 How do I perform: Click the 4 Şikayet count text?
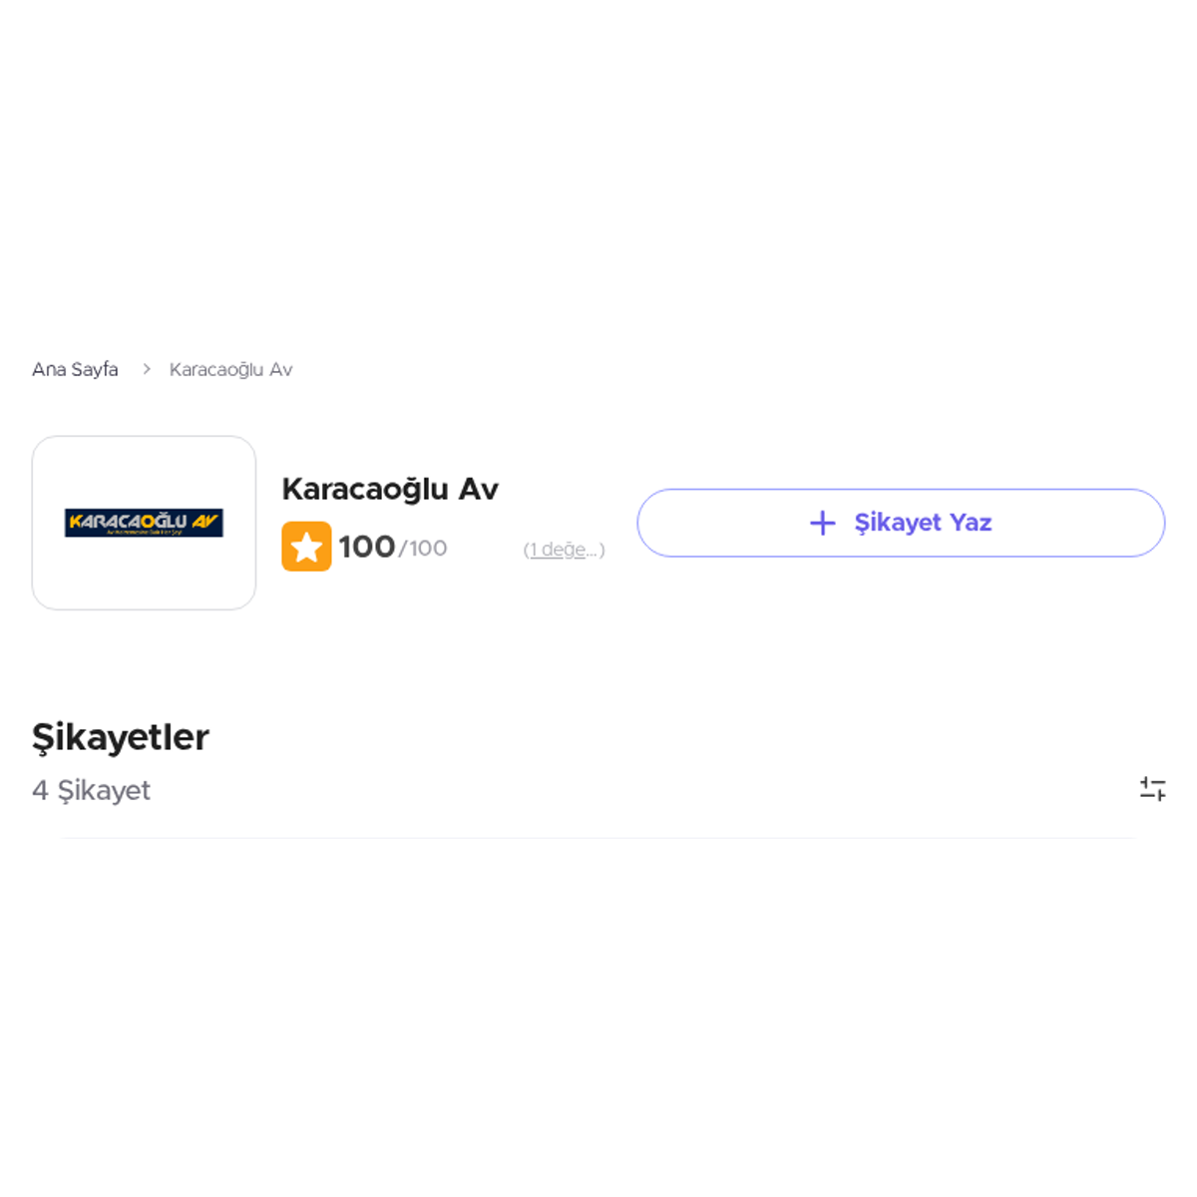point(91,790)
